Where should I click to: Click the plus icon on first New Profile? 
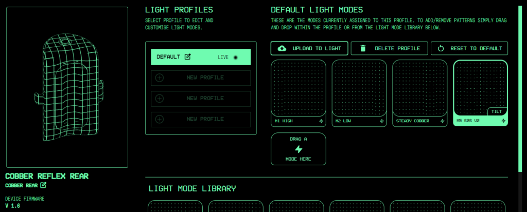pos(160,78)
